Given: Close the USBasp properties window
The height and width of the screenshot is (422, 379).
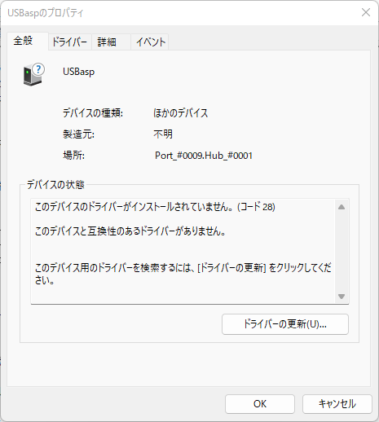Looking at the screenshot, I should [x=366, y=12].
